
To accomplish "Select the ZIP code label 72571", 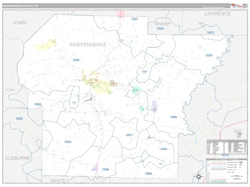I will coord(129,135).
